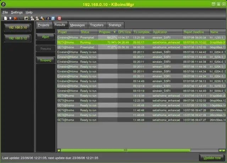The height and width of the screenshot is (163, 227).
Task: Sort by the Project column header
Action: [68, 32]
